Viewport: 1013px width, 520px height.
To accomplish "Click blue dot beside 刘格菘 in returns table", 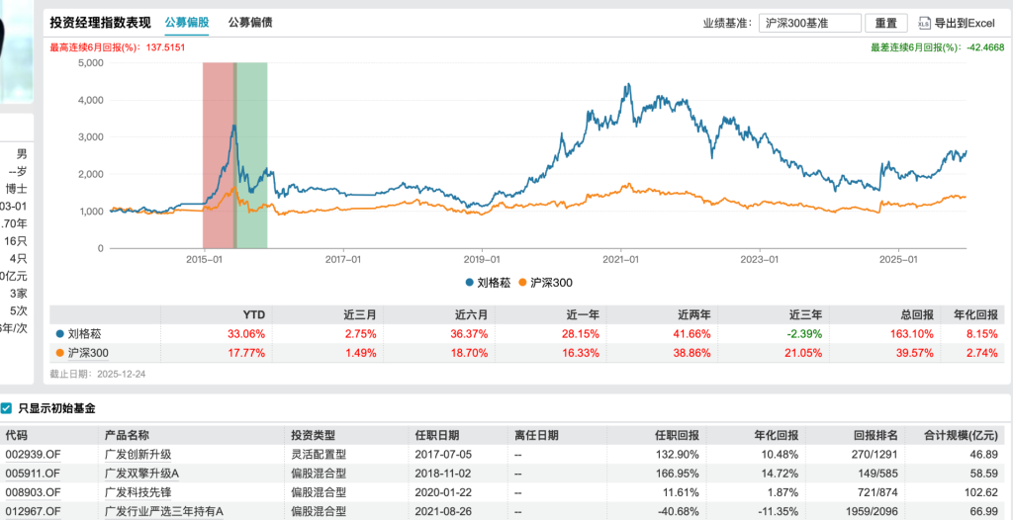I will click(x=59, y=334).
